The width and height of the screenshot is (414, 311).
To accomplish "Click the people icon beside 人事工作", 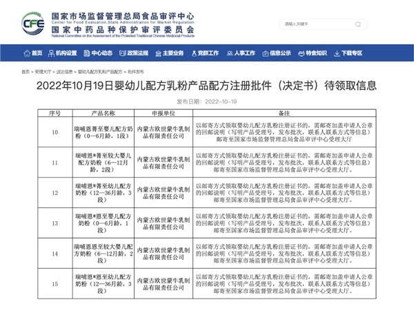I will [230, 53].
